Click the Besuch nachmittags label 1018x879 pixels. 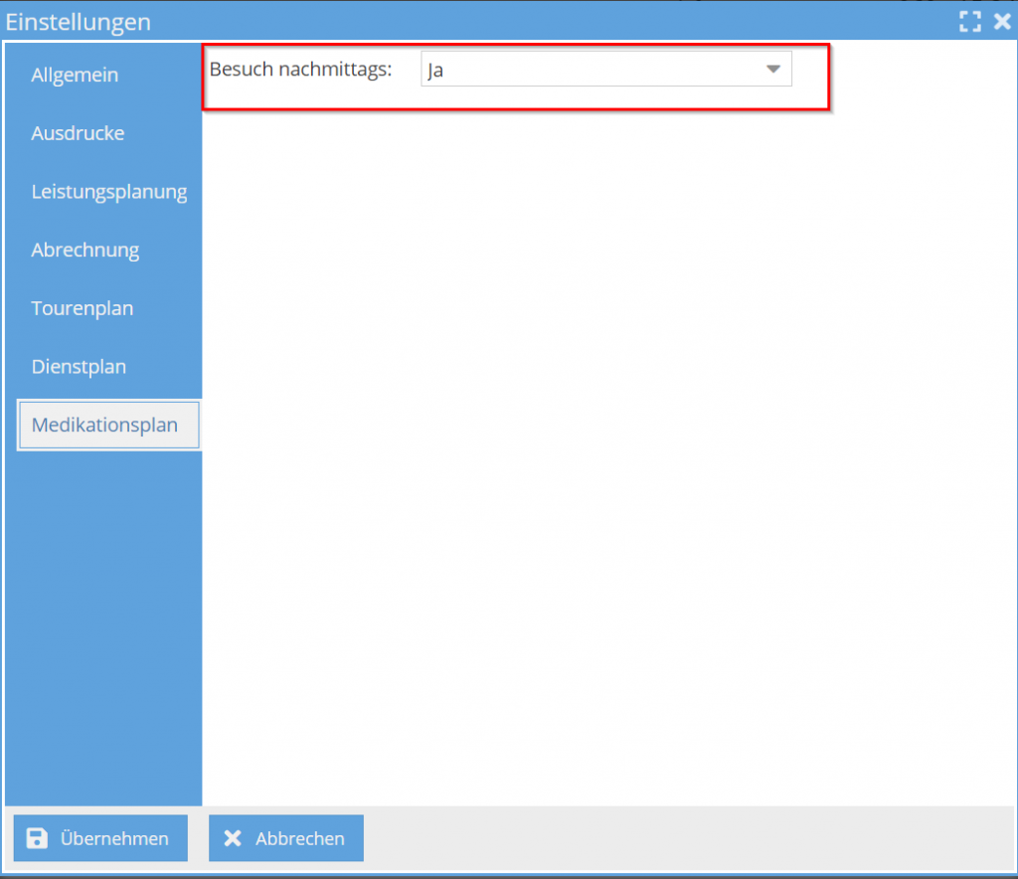click(301, 70)
